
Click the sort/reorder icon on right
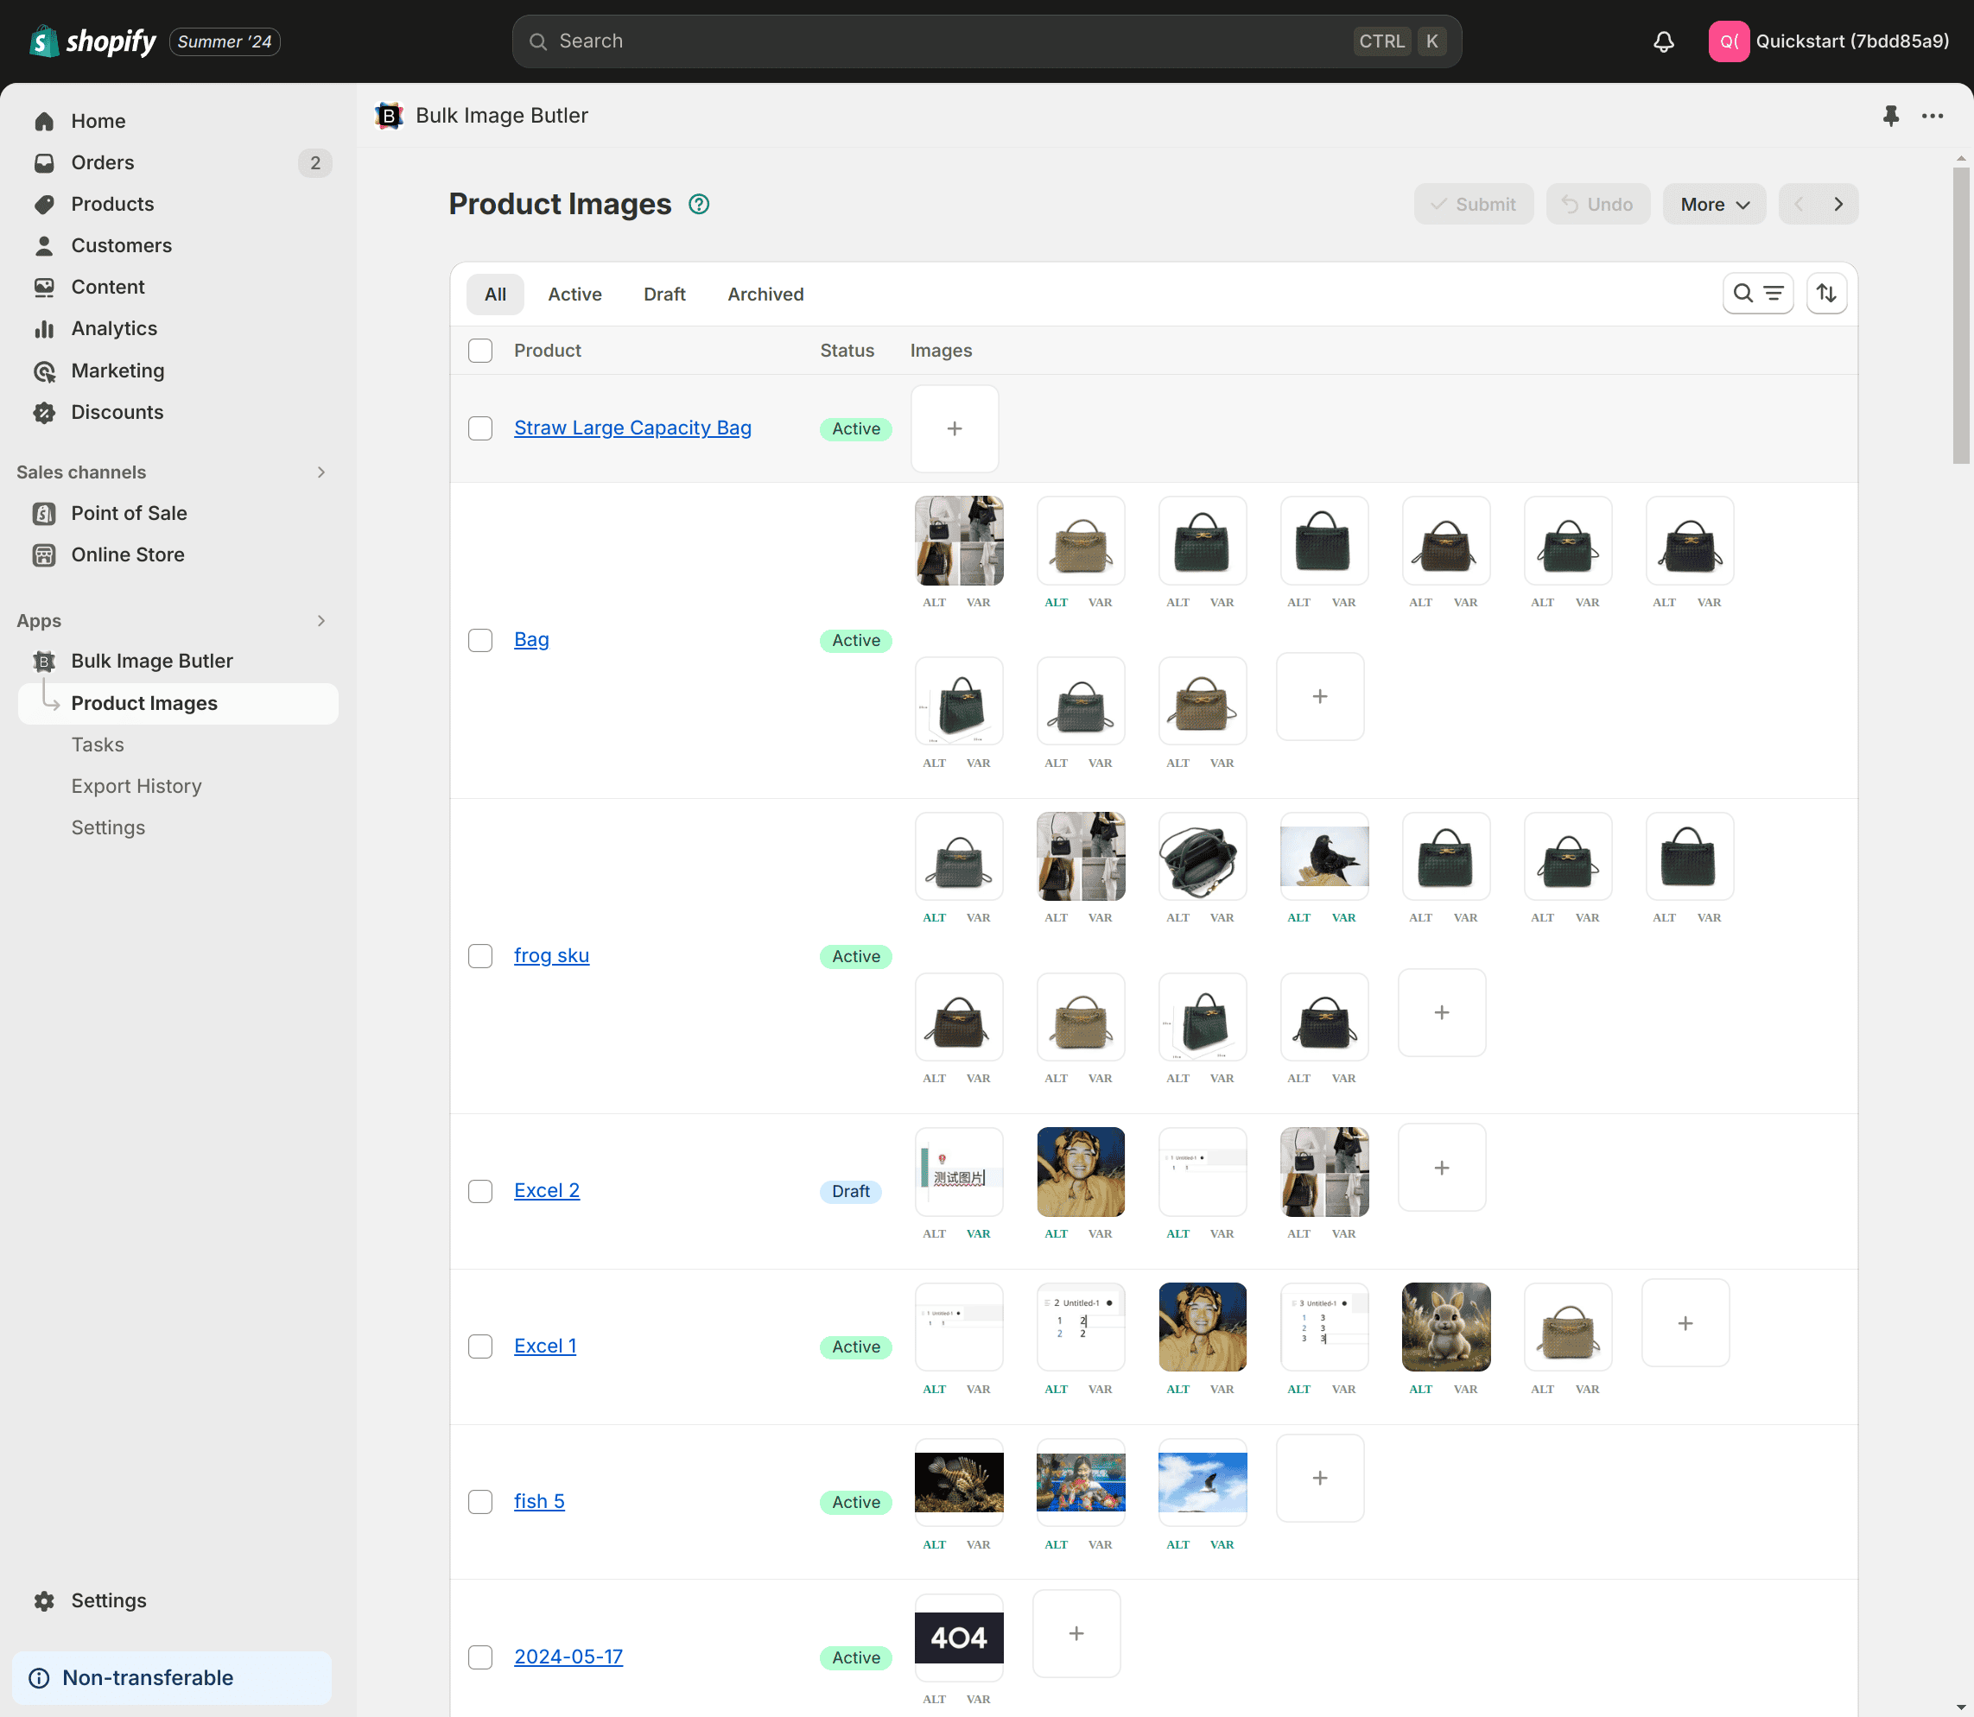point(1826,294)
